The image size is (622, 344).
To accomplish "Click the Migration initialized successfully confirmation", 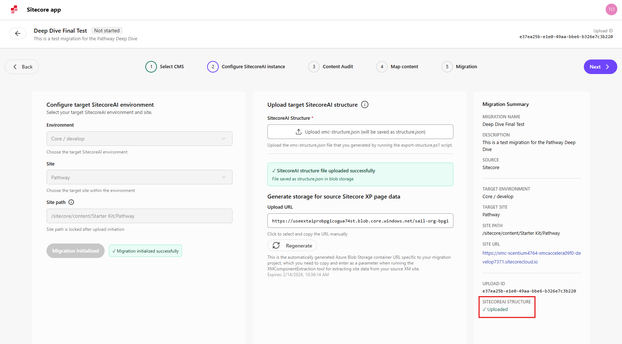I will tap(145, 250).
